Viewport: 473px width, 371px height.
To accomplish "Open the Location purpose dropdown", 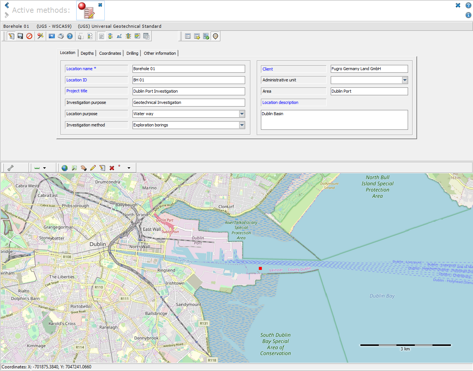I will pyautogui.click(x=242, y=114).
